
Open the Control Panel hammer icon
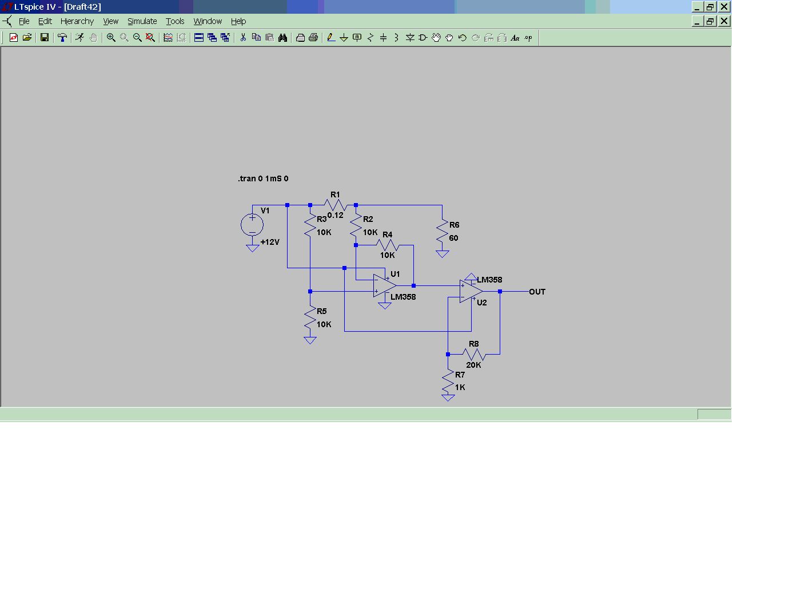(62, 38)
